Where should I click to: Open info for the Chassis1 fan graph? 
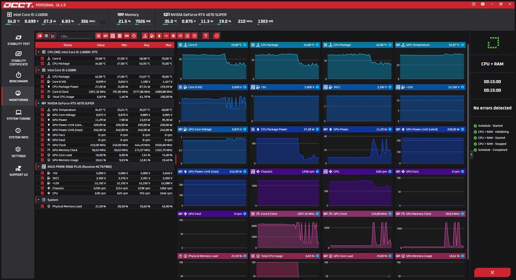point(317,171)
